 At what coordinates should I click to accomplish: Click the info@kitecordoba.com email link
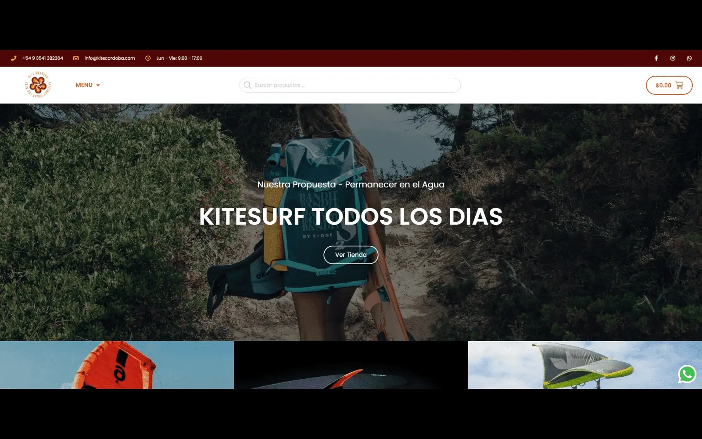(x=110, y=58)
